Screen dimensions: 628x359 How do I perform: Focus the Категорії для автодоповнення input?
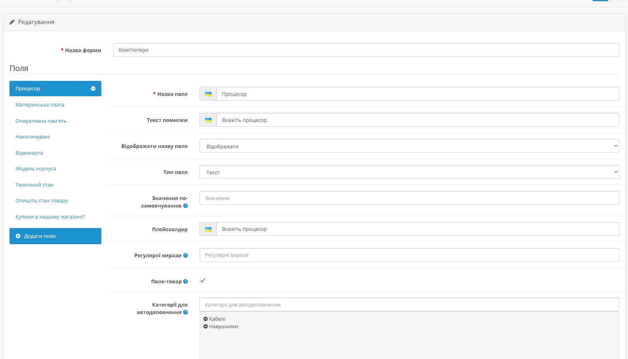(409, 305)
